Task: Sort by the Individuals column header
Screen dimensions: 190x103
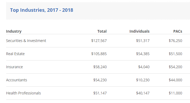Action: click(139, 31)
